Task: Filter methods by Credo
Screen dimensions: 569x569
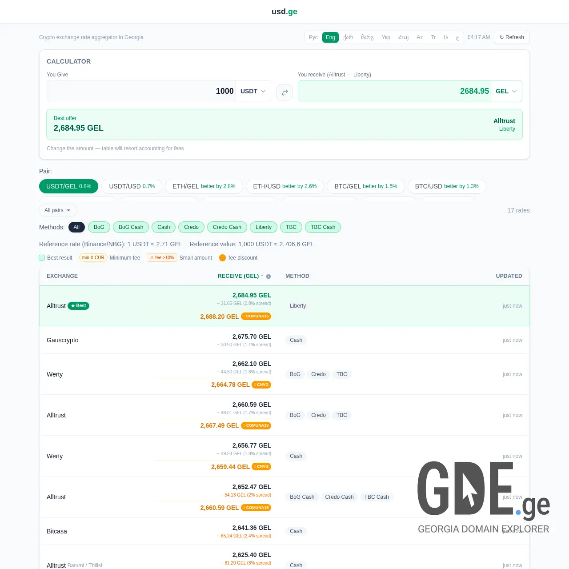Action: pyautogui.click(x=192, y=227)
